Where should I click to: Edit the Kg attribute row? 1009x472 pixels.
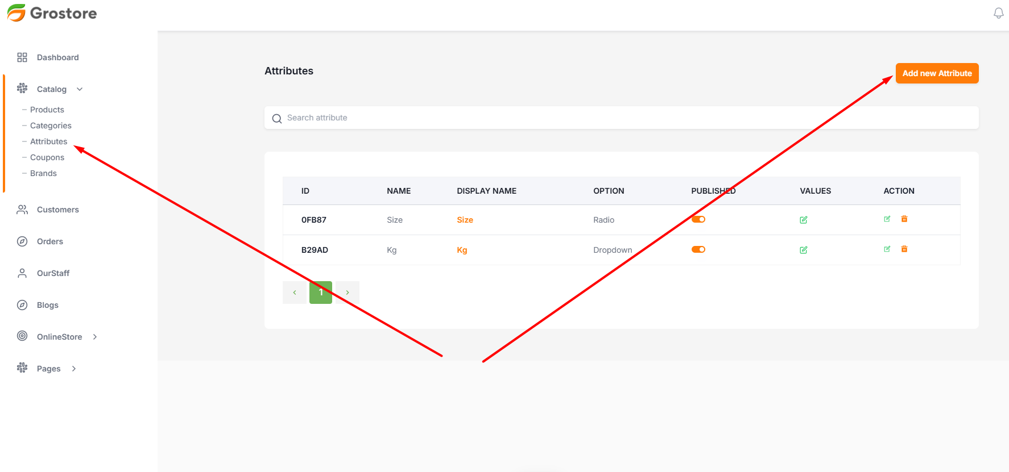pyautogui.click(x=887, y=249)
